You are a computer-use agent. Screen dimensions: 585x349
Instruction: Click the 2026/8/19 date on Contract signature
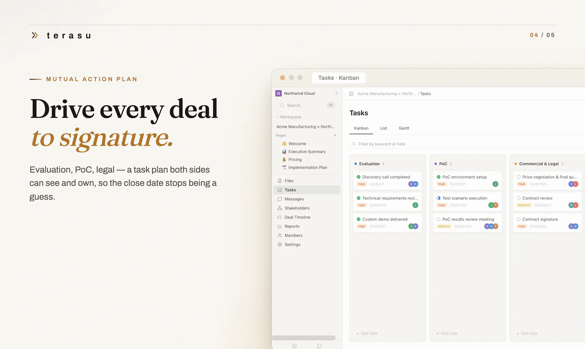pos(538,226)
